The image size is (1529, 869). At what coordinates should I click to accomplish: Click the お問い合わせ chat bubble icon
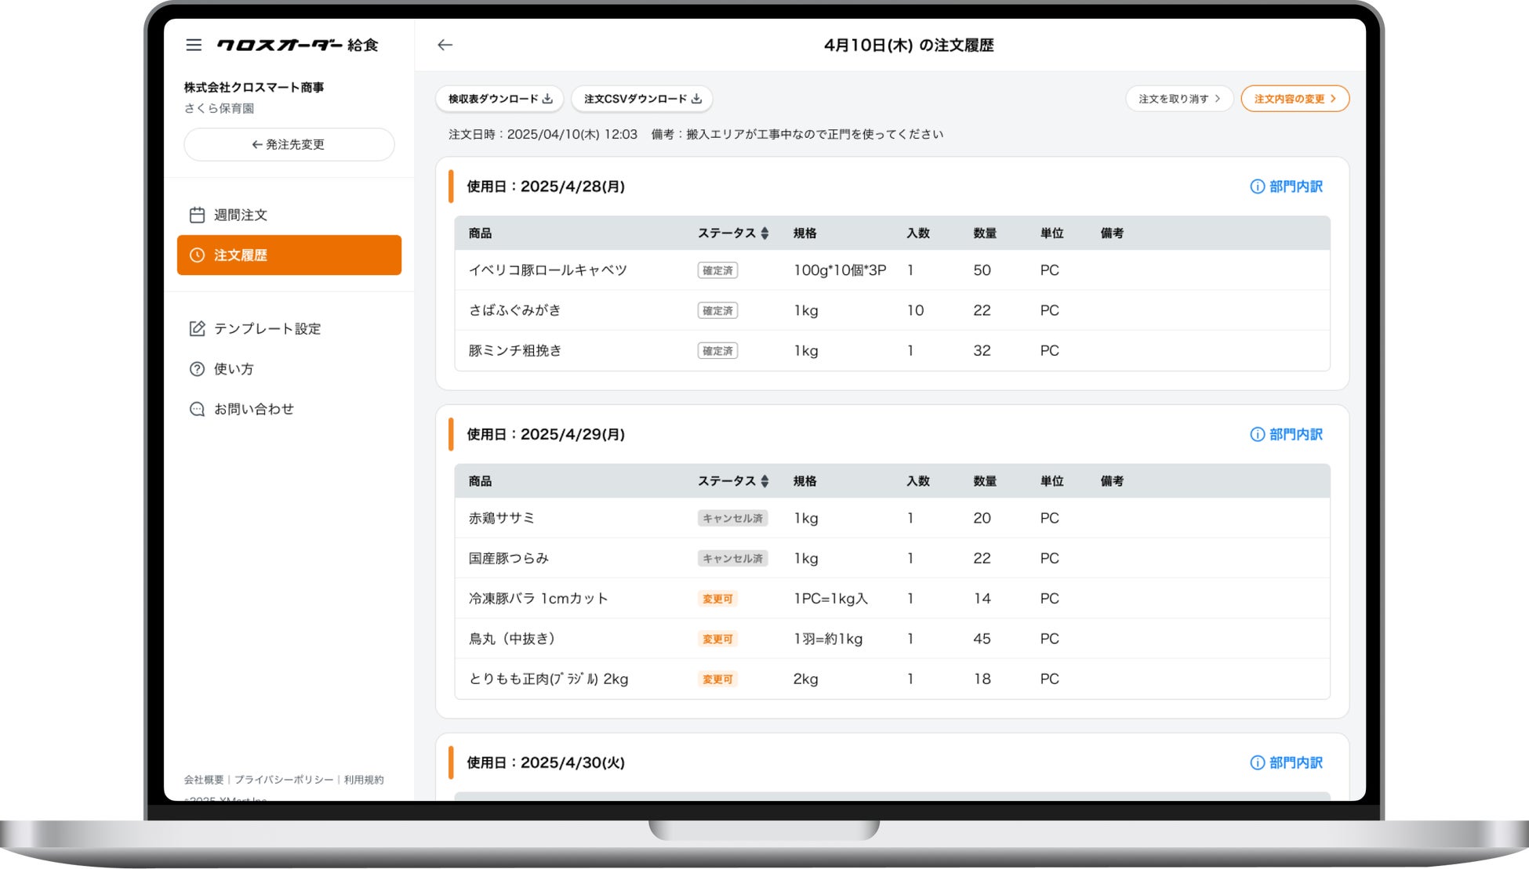(x=197, y=409)
